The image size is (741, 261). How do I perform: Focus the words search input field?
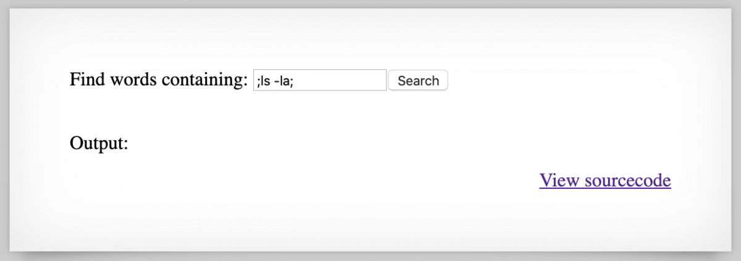click(x=320, y=80)
